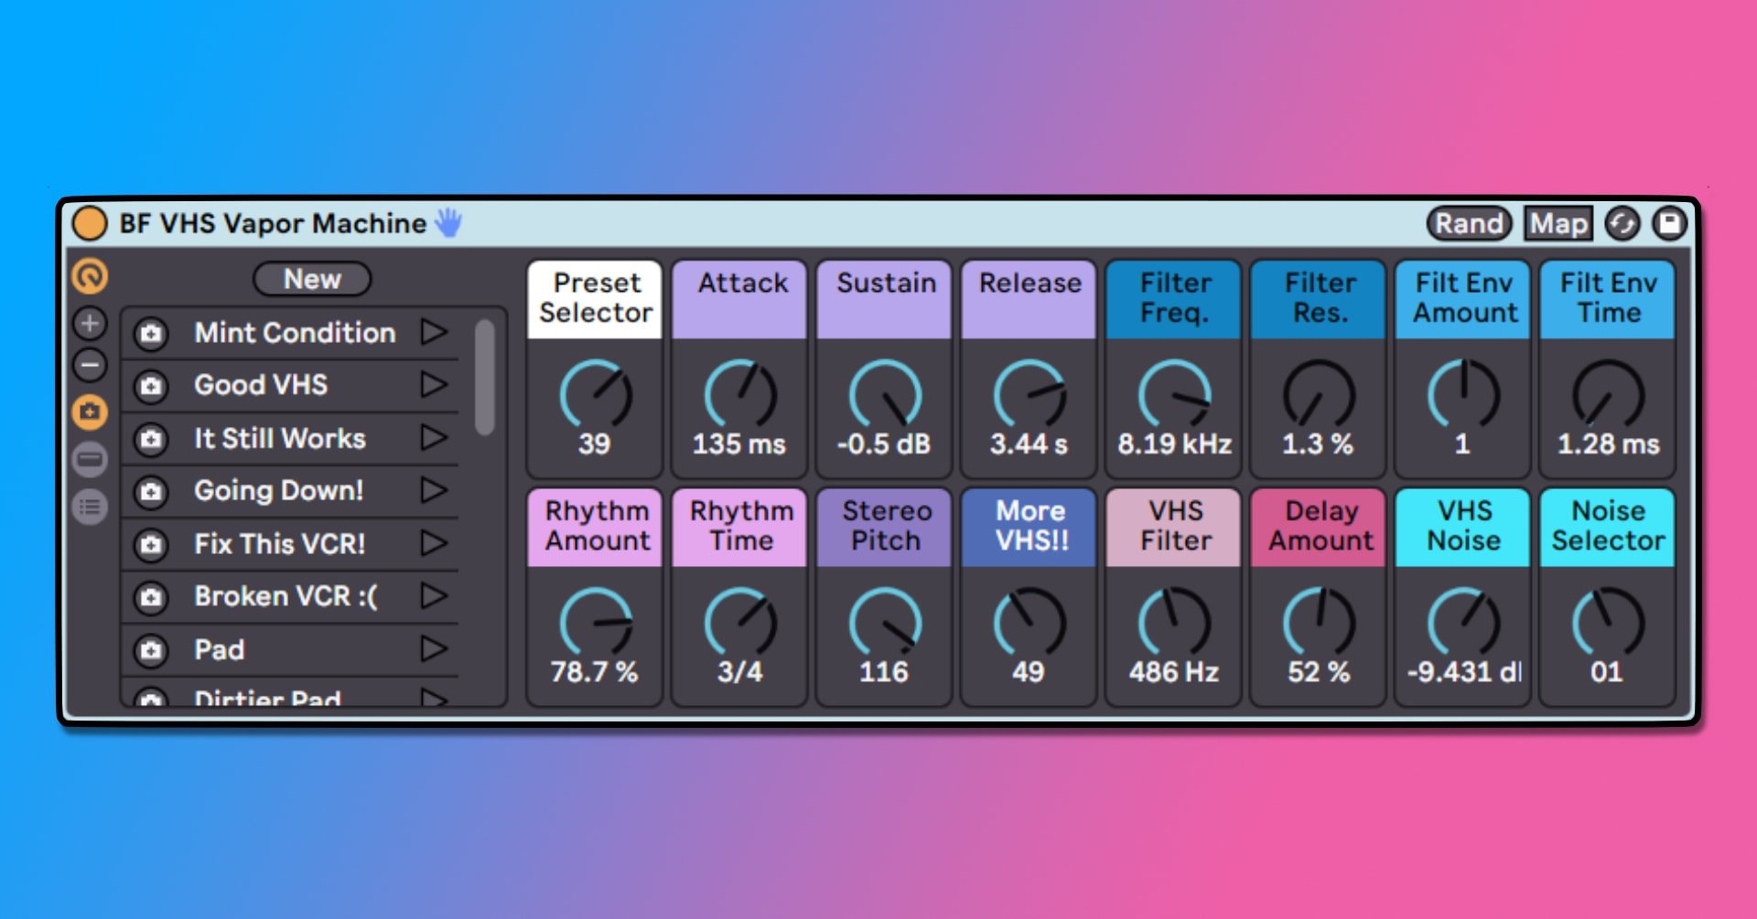Show the devices list icon in the sidebar
Screen dimensions: 1757x919
point(90,507)
